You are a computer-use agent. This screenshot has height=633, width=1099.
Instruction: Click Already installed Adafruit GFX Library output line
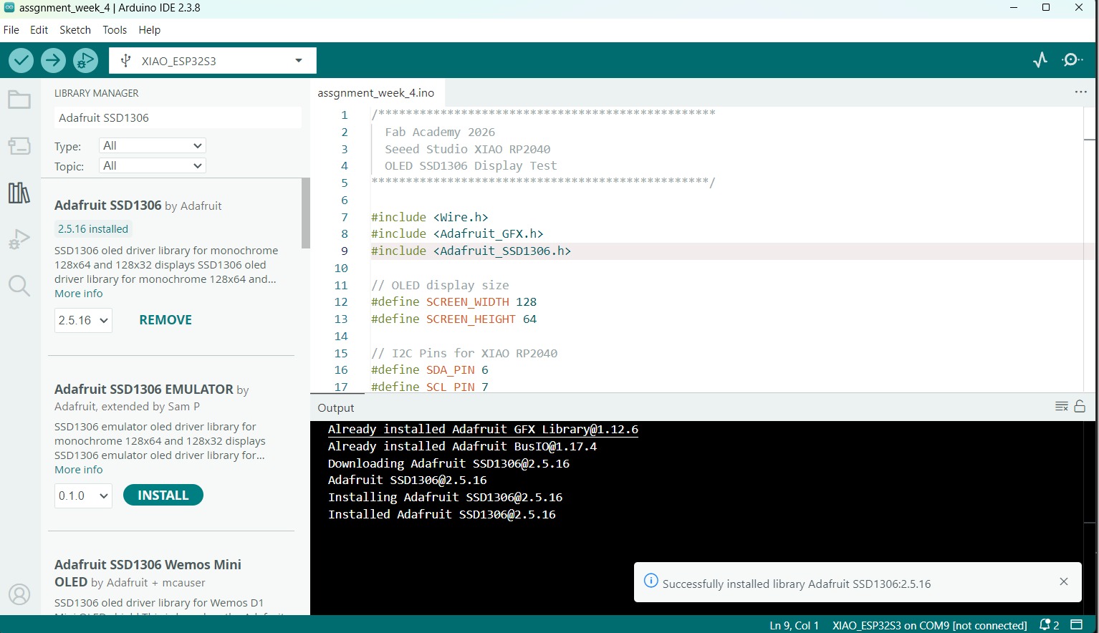click(x=483, y=430)
